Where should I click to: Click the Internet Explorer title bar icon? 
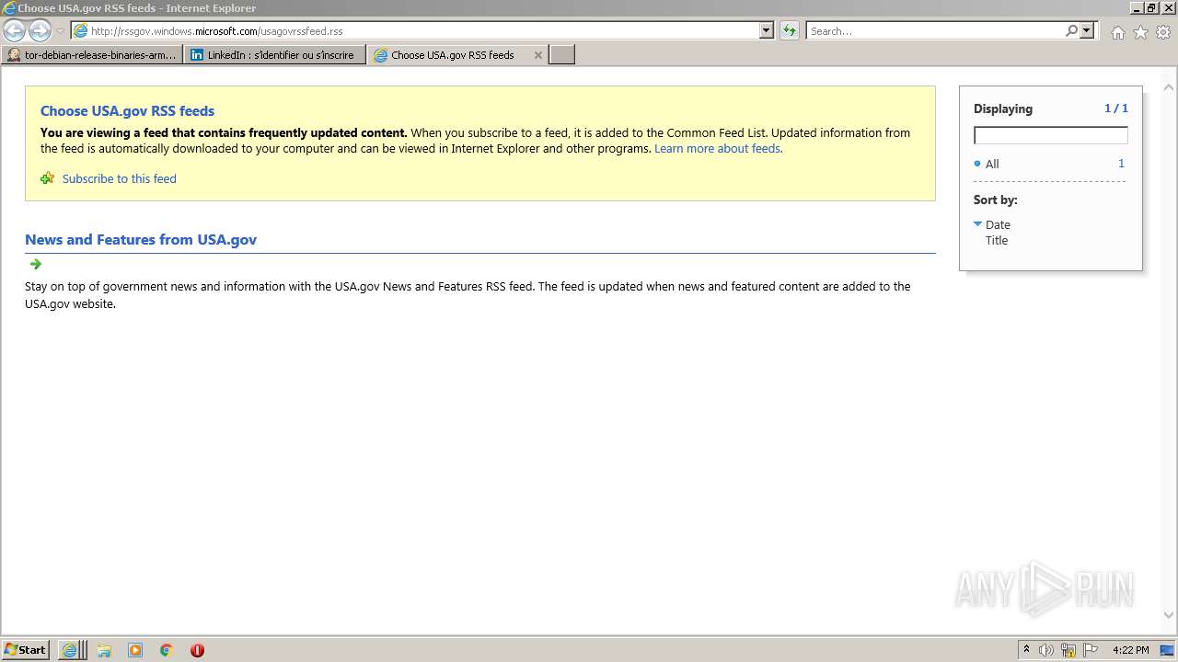9,8
